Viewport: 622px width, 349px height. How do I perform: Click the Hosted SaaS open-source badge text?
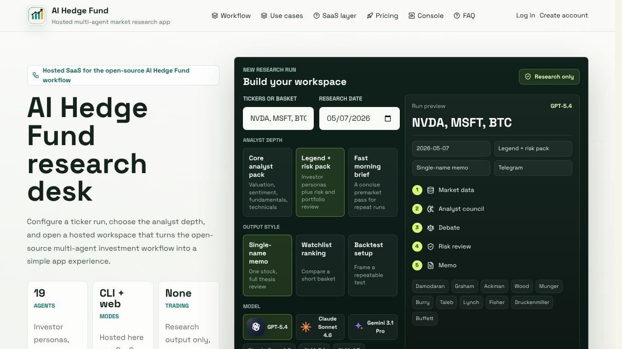[116, 75]
